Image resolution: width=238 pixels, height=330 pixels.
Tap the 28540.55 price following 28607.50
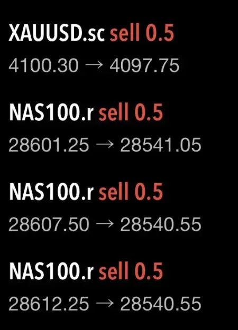point(161,224)
